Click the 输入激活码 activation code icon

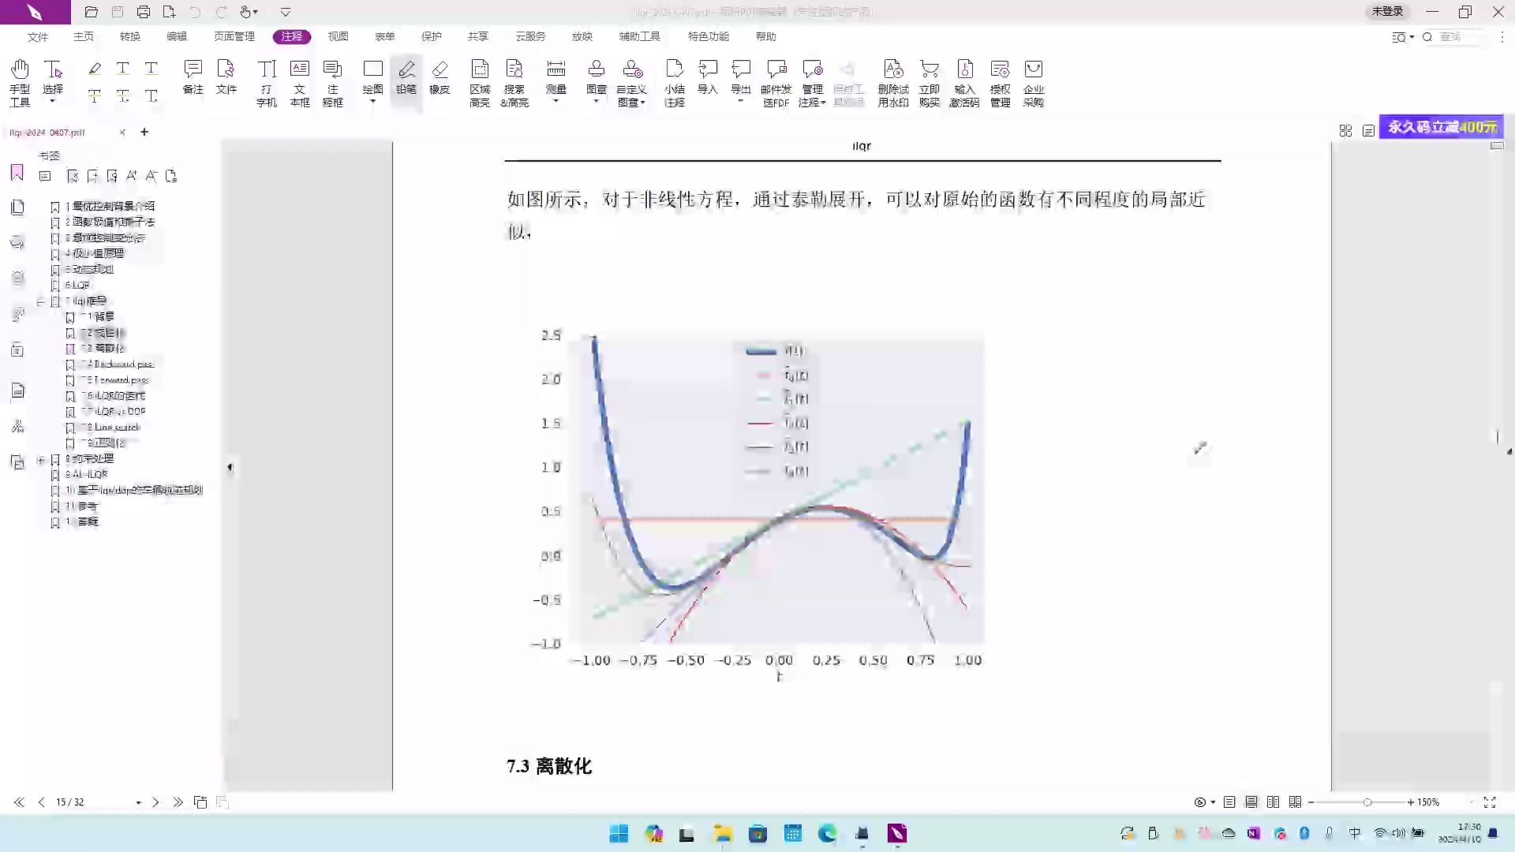click(x=964, y=81)
